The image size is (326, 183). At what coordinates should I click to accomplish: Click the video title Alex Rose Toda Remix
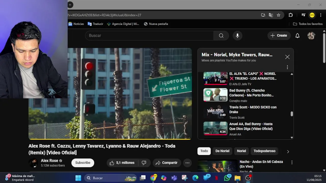[102, 149]
